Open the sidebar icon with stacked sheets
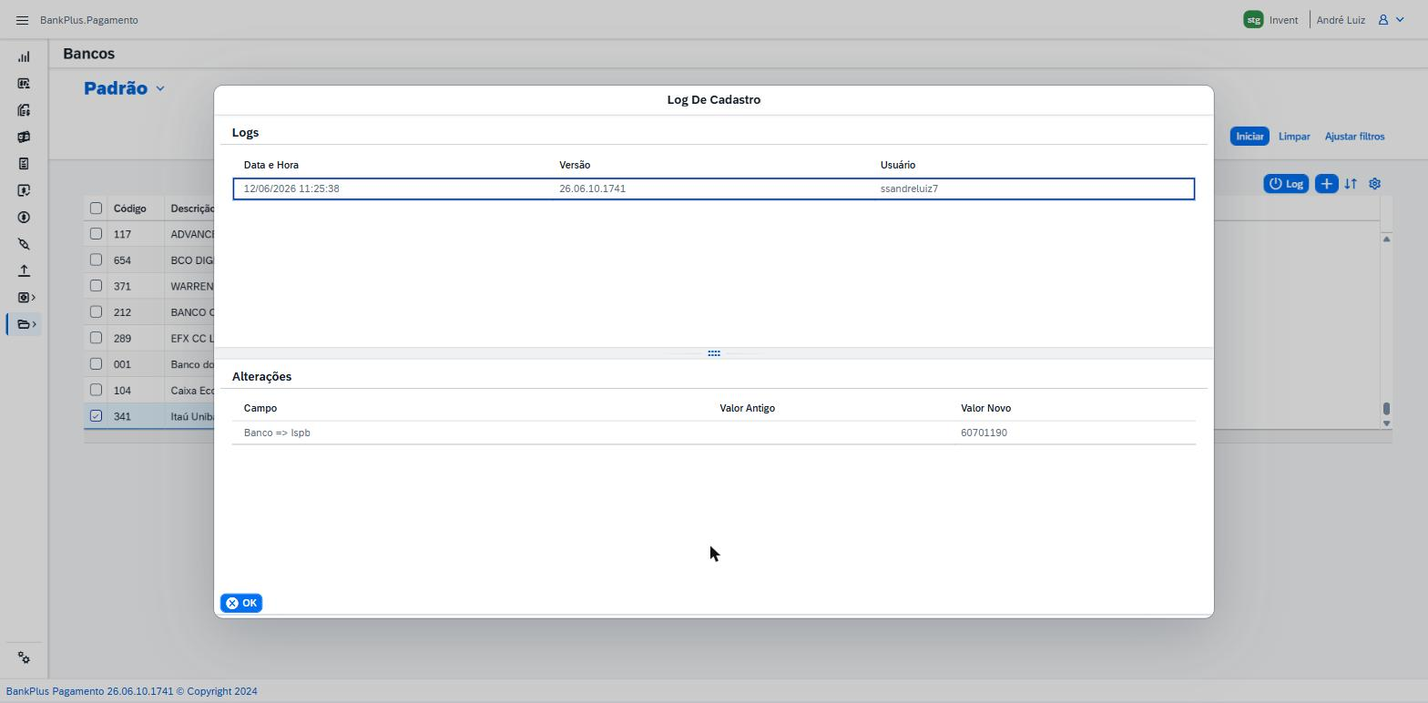This screenshot has height=703, width=1428. pyautogui.click(x=24, y=110)
